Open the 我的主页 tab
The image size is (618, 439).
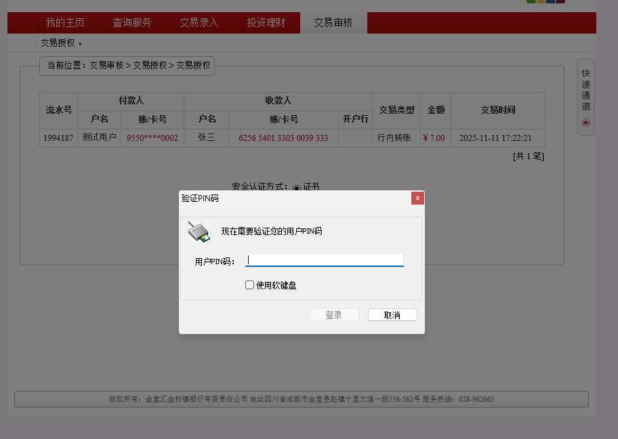(65, 23)
